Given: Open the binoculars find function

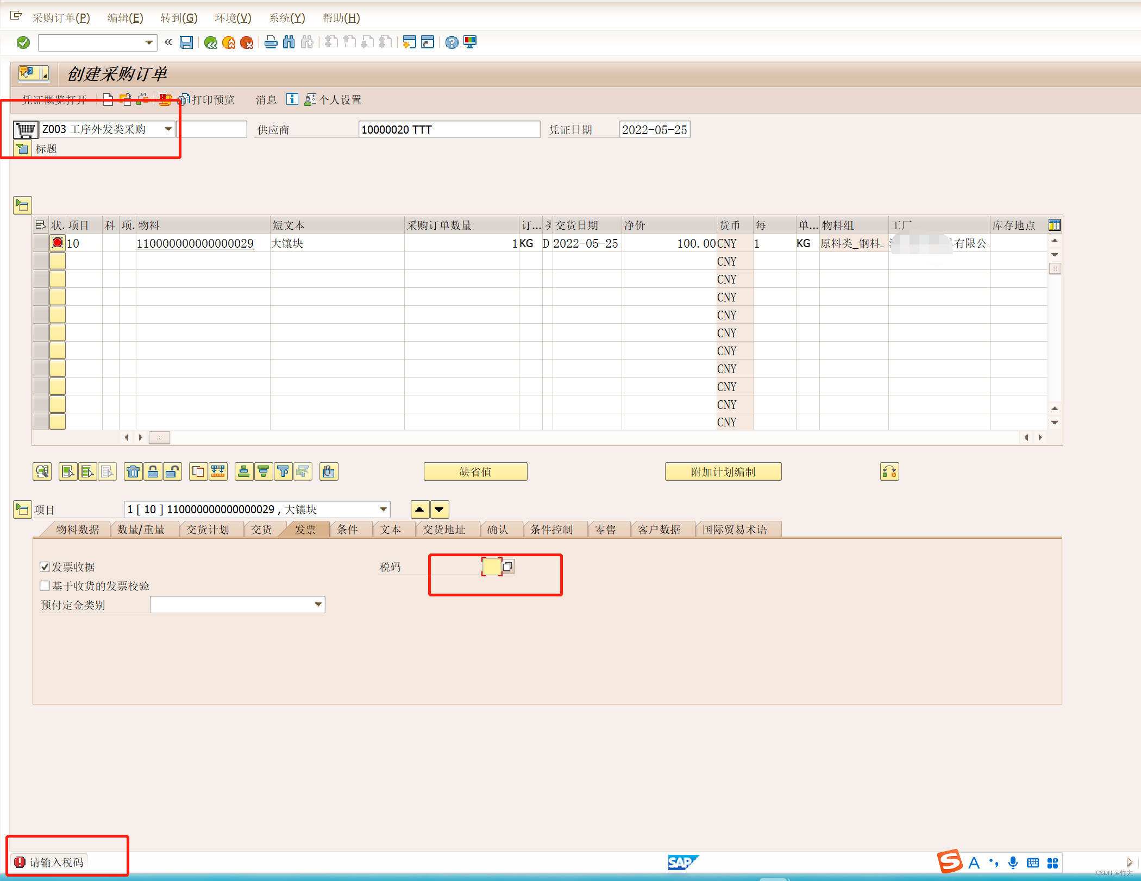Looking at the screenshot, I should click(289, 42).
